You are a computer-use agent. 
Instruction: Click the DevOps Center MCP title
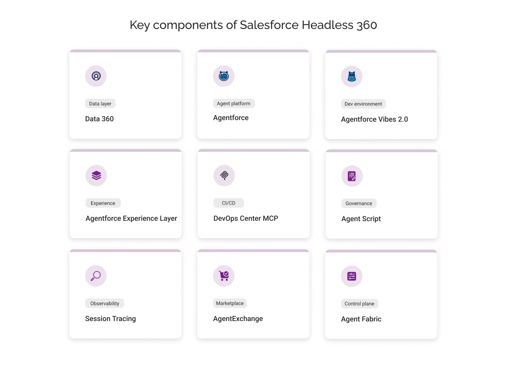[246, 218]
